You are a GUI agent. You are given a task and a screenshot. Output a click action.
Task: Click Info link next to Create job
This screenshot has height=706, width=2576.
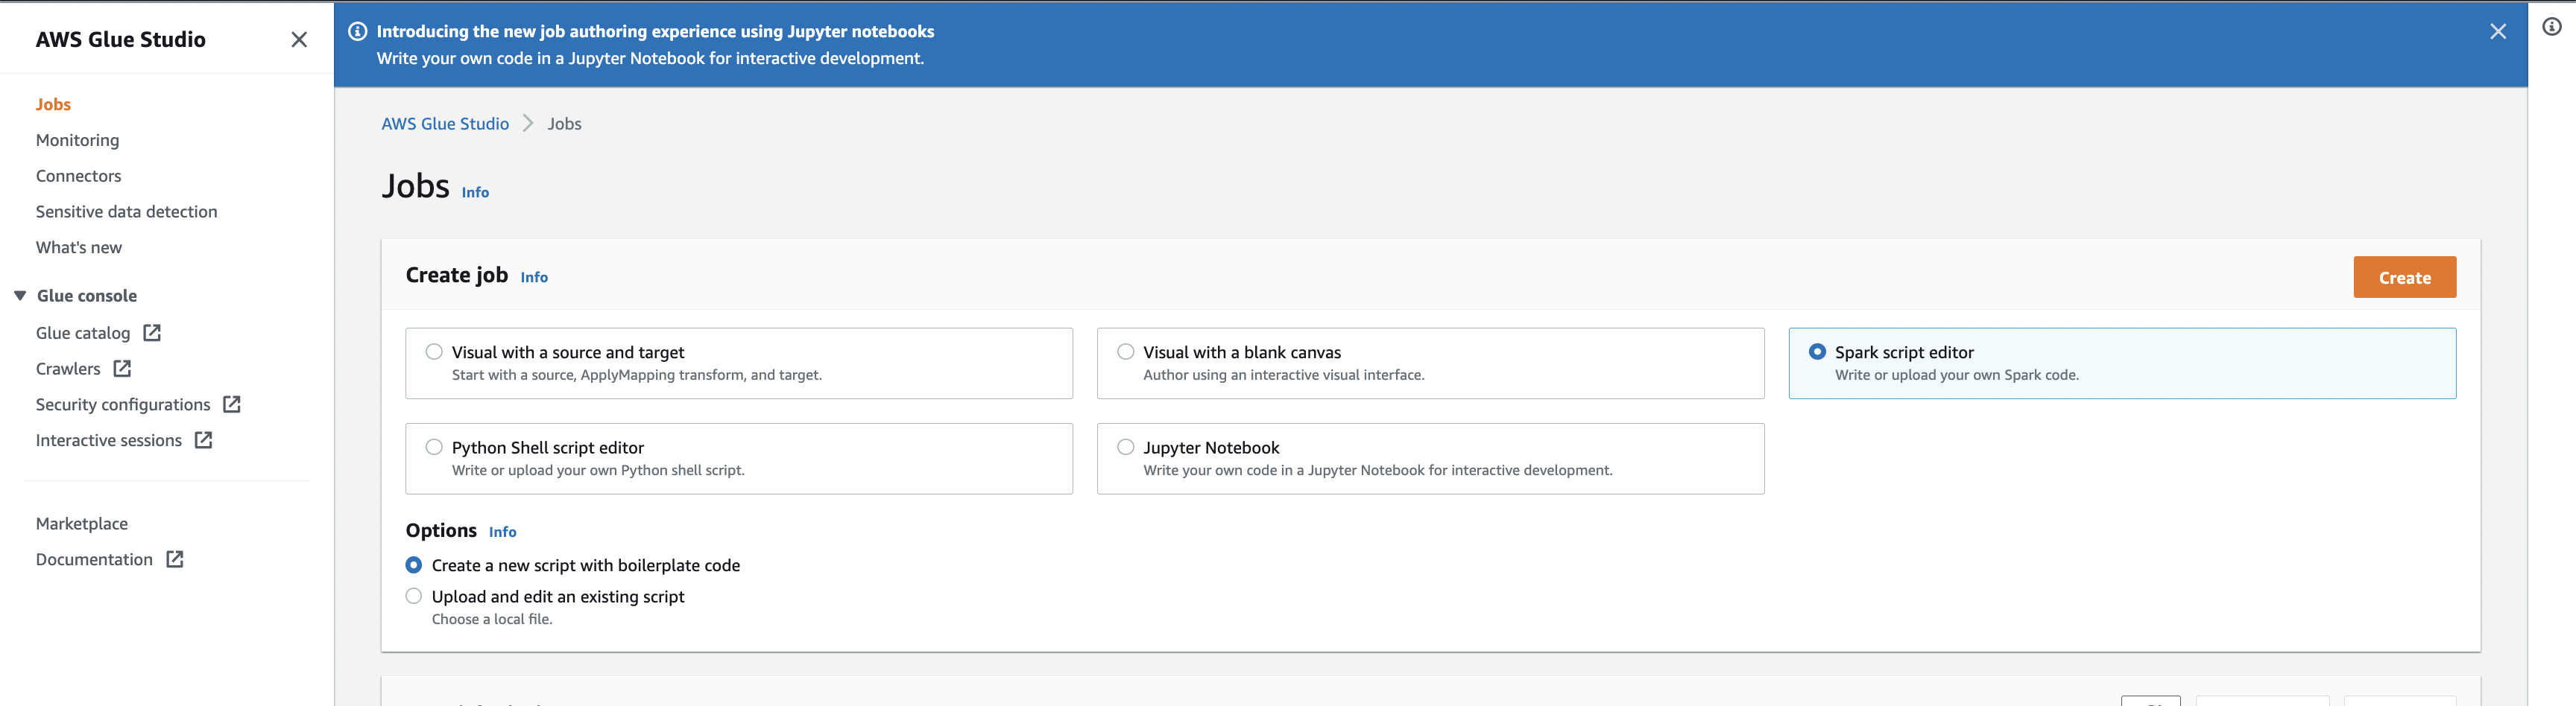pos(534,276)
